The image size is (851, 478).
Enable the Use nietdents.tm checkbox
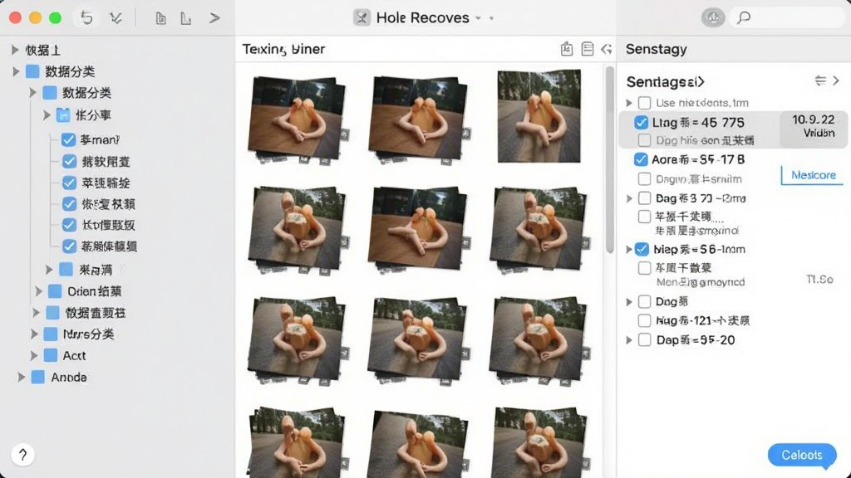point(644,102)
